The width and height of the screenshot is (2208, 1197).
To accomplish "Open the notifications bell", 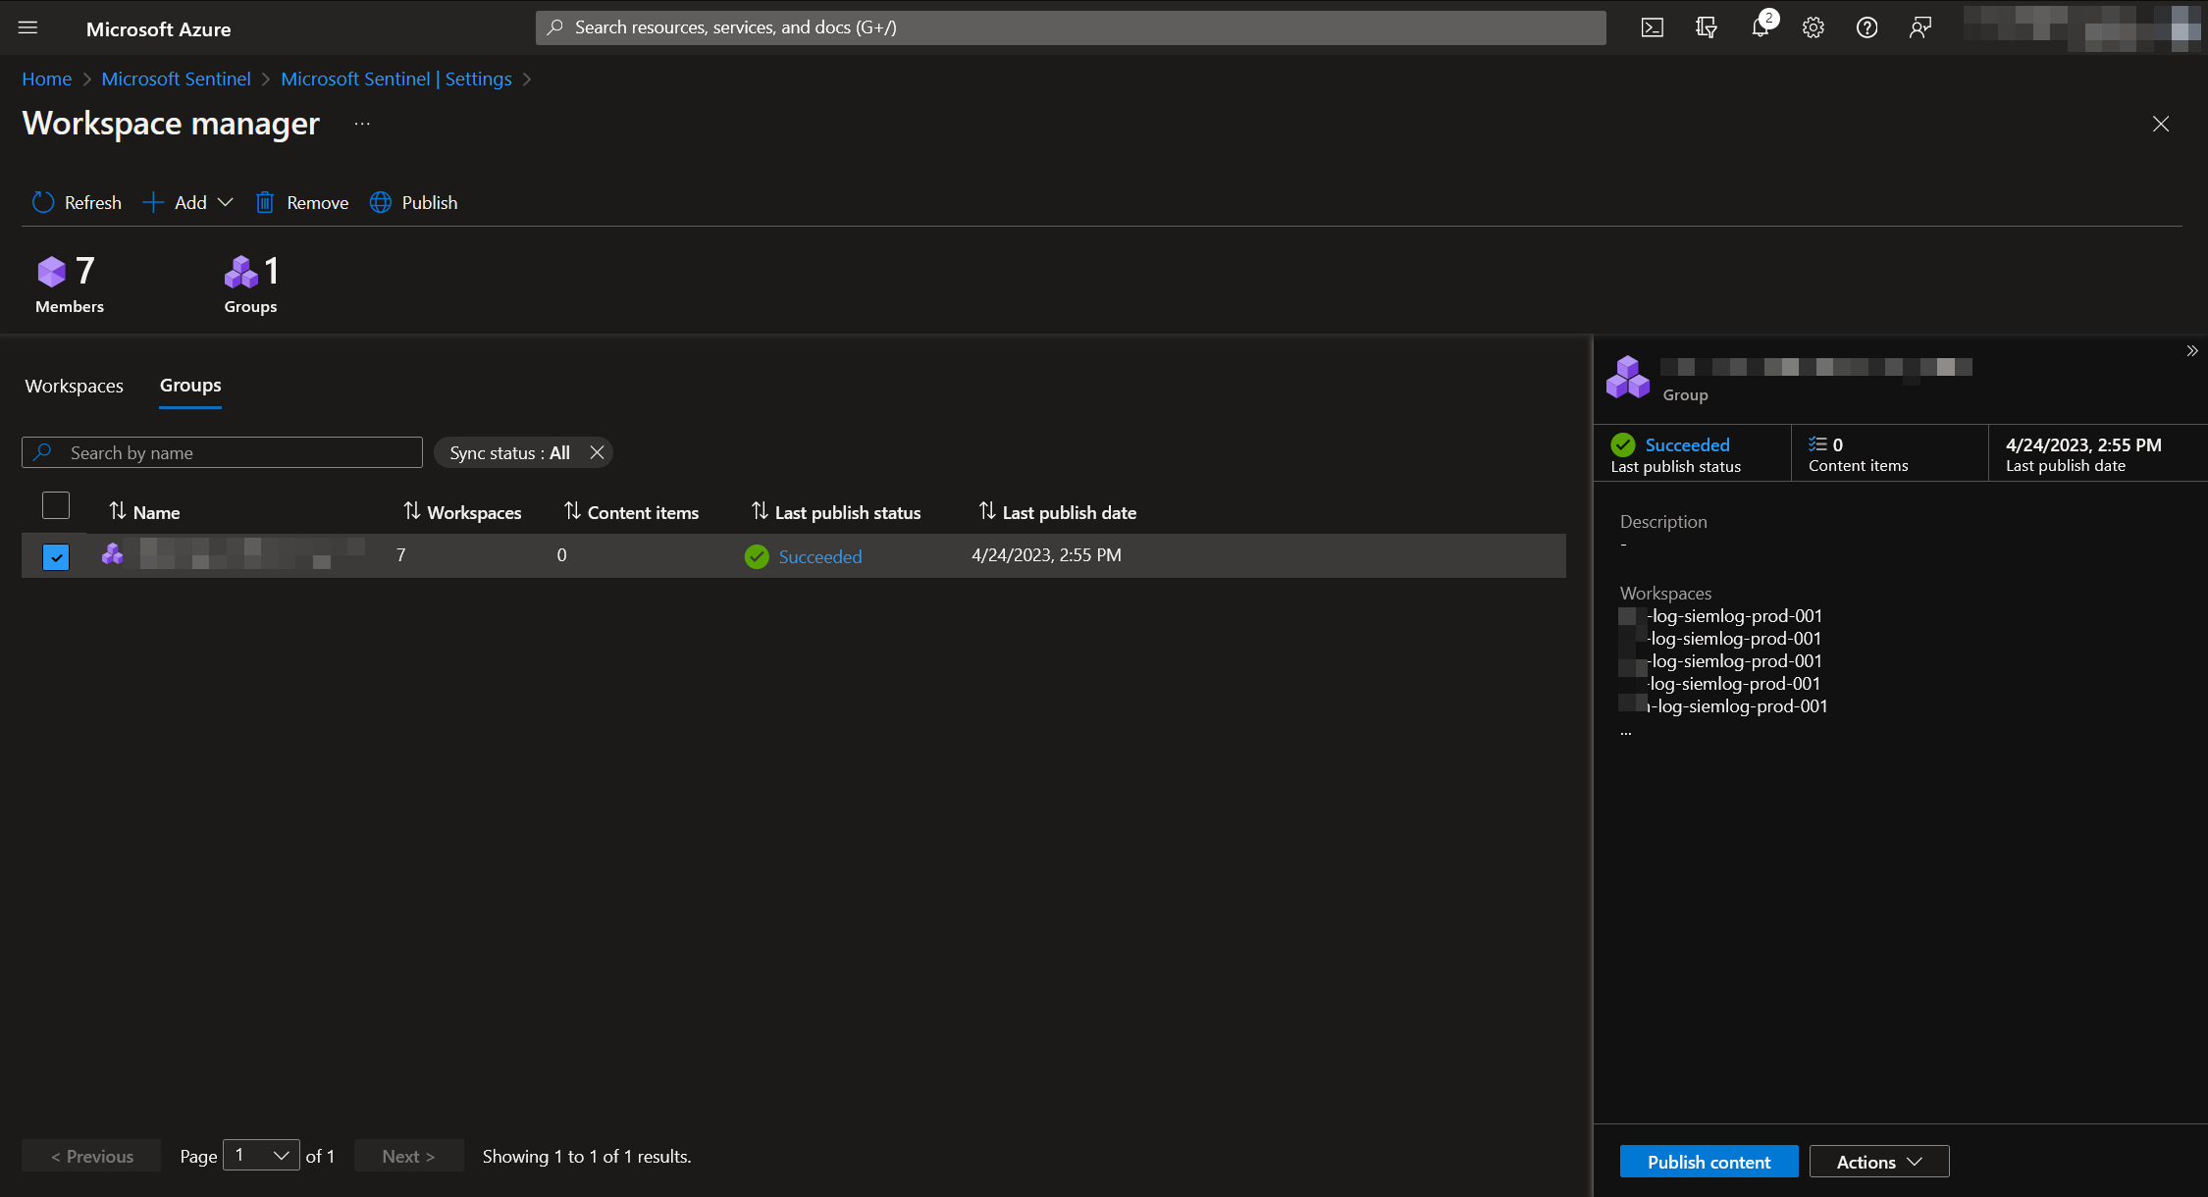I will click(1761, 27).
